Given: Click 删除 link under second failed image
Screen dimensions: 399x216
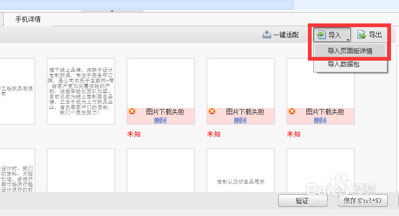Looking at the screenshot, I should 240,120.
